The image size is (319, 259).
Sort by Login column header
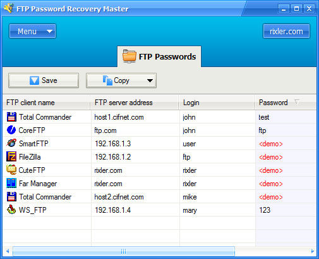point(217,103)
